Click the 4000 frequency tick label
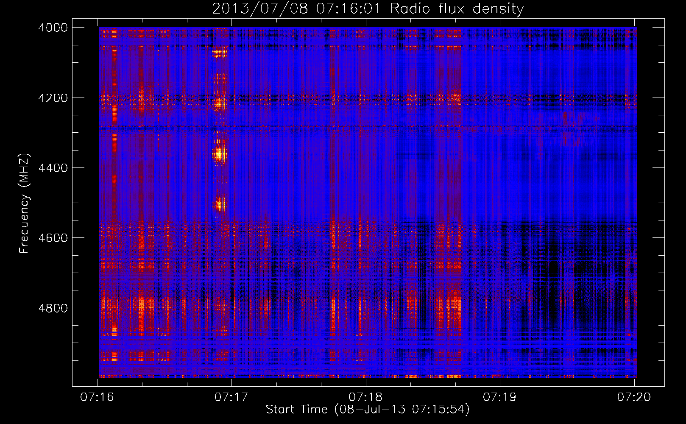The image size is (686, 424). 53,28
